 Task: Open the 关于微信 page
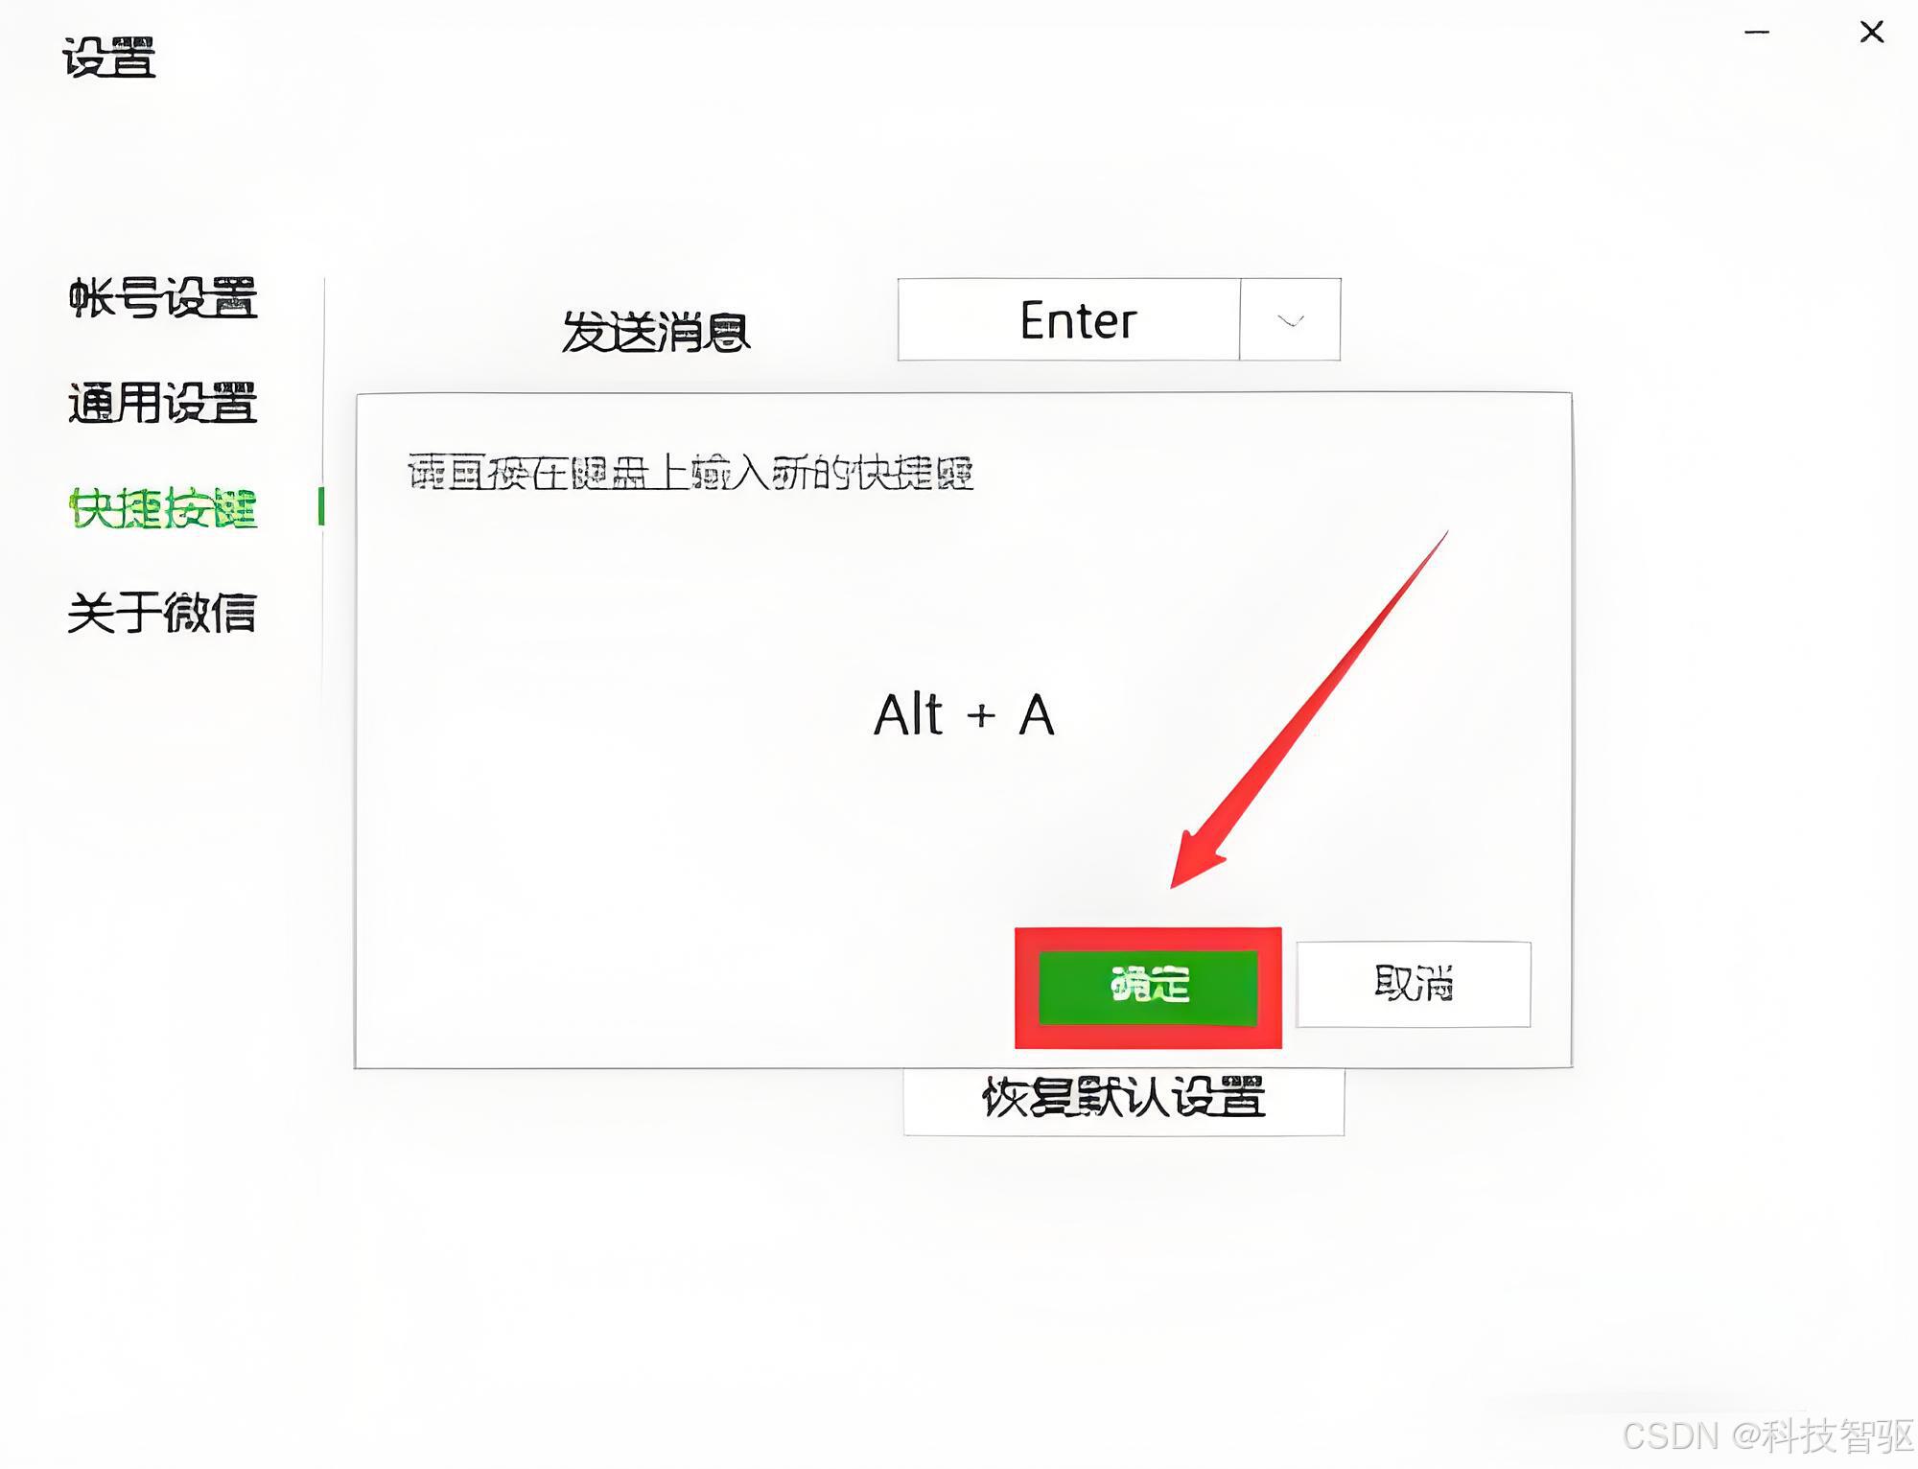point(162,613)
